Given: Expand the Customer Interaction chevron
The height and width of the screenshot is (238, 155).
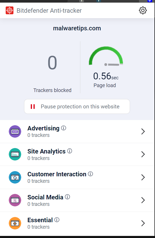Looking at the screenshot, I should click(x=143, y=177).
